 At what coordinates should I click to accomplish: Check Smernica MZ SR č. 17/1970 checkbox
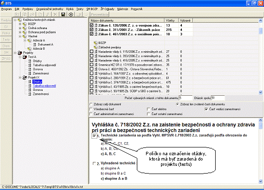pyautogui.click(x=91, y=65)
